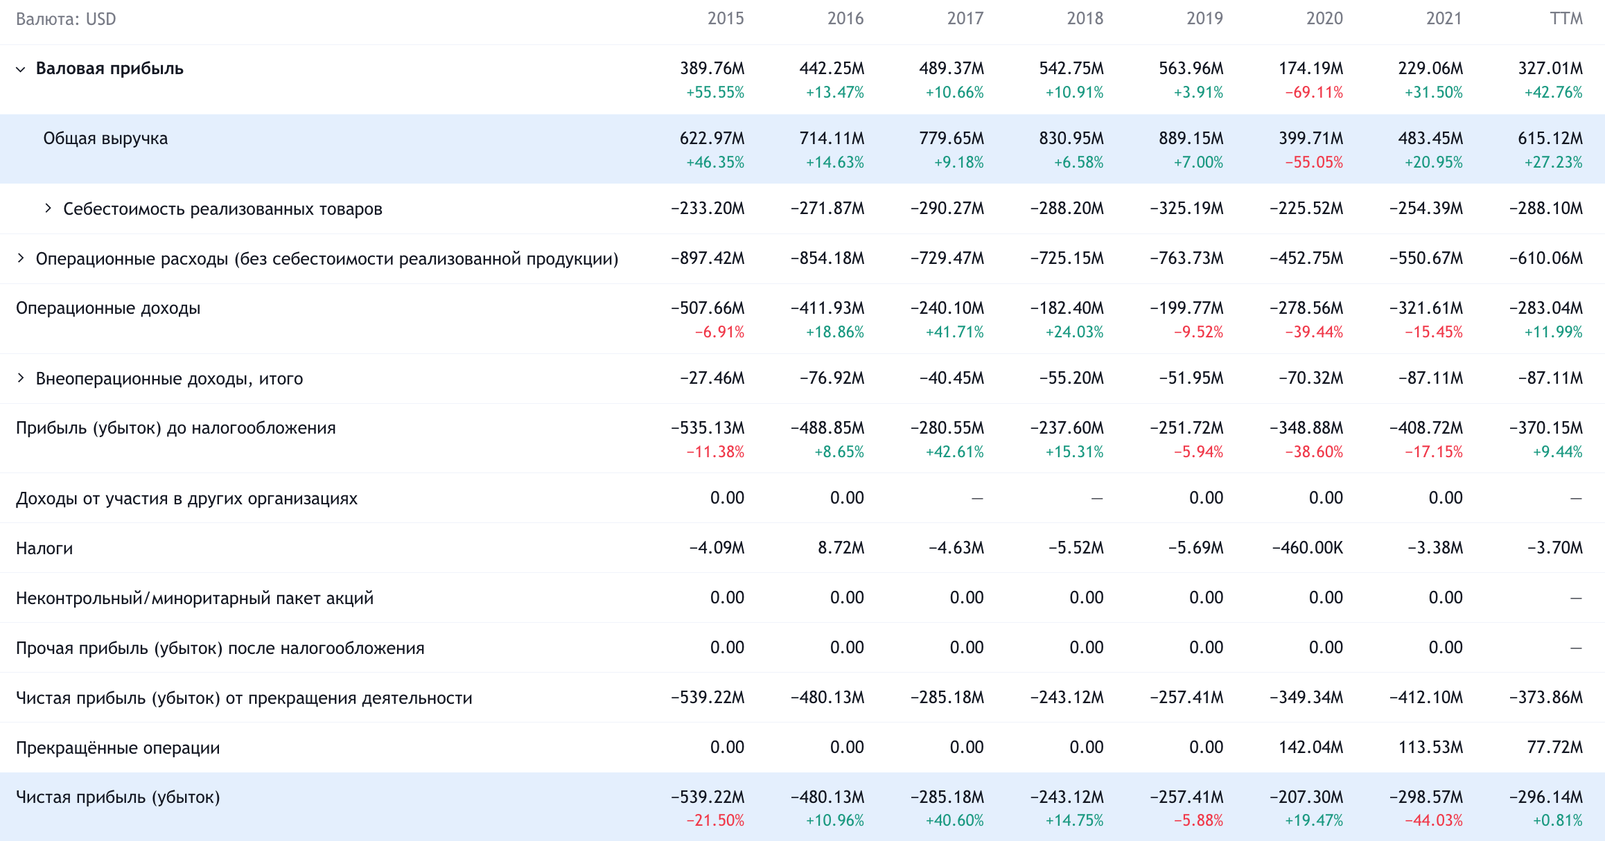1605x841 pixels.
Task: Click net income value −207.30M
Action: tap(1306, 797)
